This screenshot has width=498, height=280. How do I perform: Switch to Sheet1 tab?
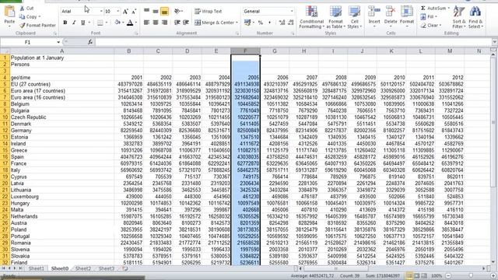click(x=37, y=268)
